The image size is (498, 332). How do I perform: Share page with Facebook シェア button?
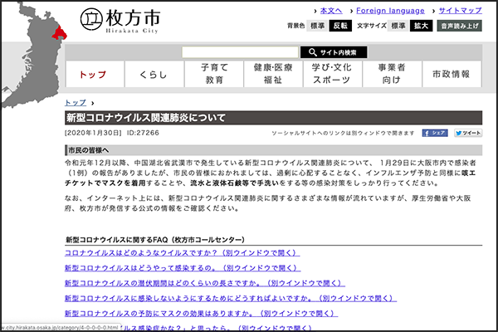point(436,133)
